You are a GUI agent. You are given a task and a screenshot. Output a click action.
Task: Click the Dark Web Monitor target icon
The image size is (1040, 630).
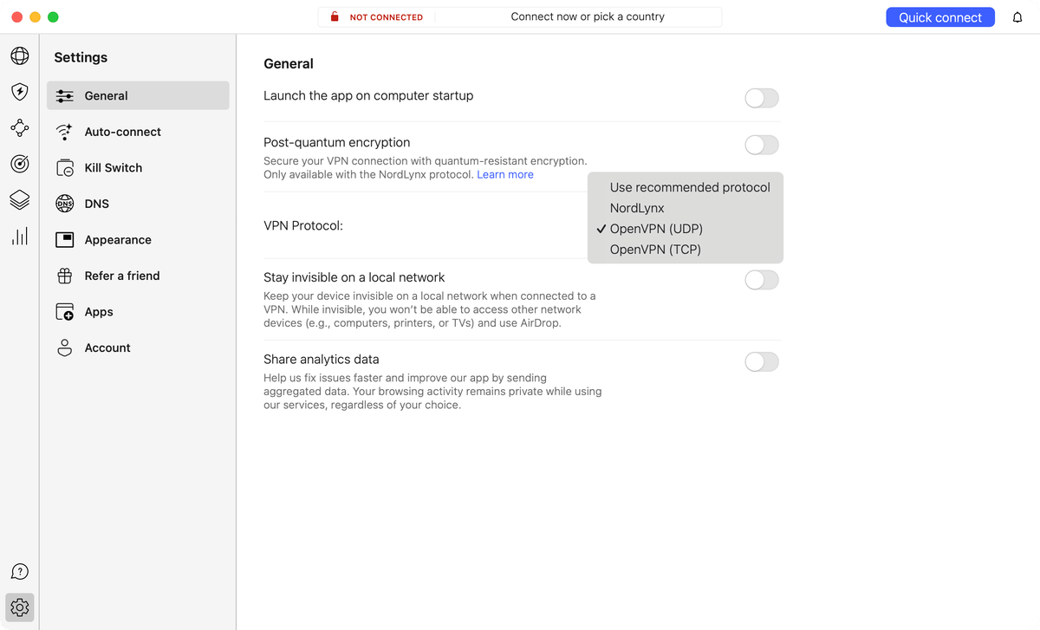click(x=19, y=164)
